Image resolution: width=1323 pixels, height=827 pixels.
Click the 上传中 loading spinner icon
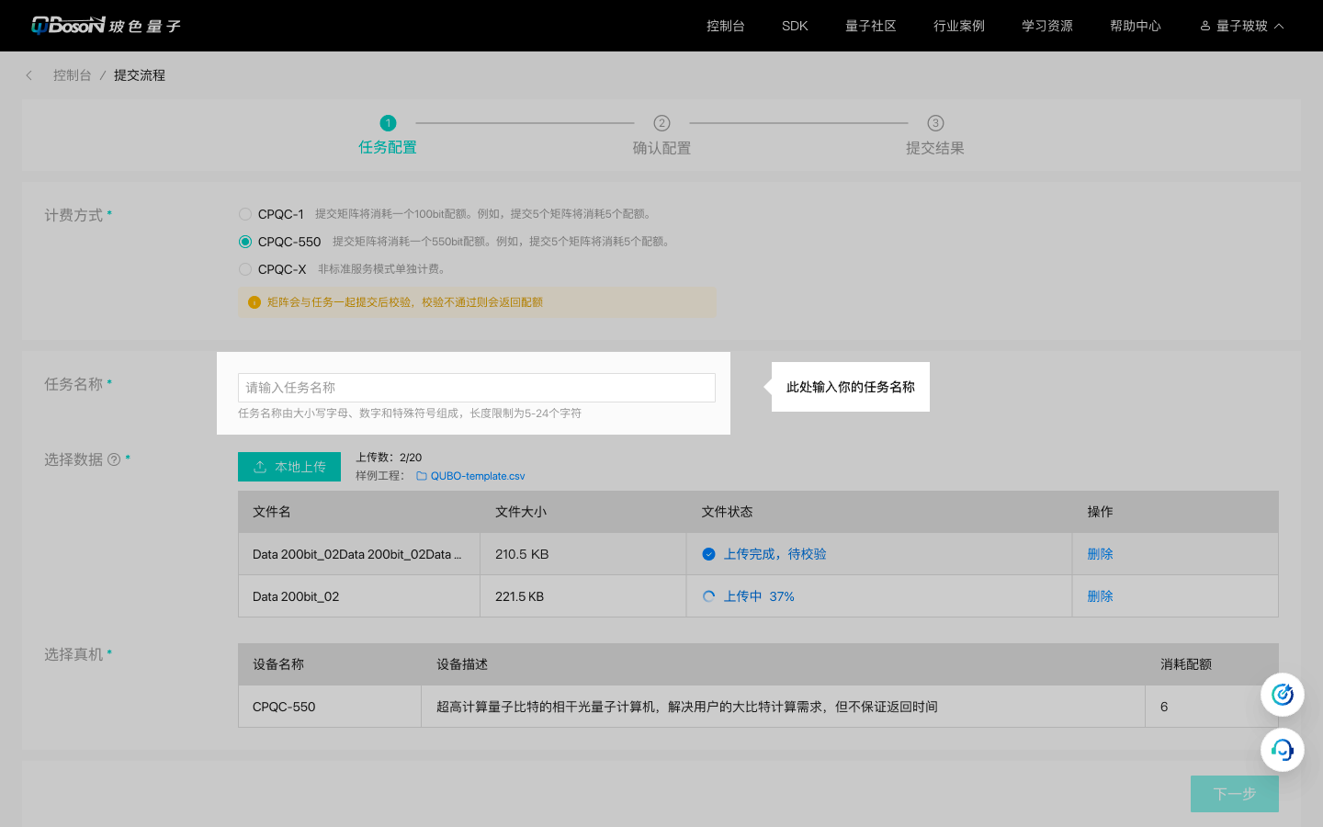coord(709,596)
